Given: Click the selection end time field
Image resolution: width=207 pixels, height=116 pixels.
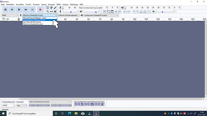Looking at the screenshot, I should [x=61, y=105].
